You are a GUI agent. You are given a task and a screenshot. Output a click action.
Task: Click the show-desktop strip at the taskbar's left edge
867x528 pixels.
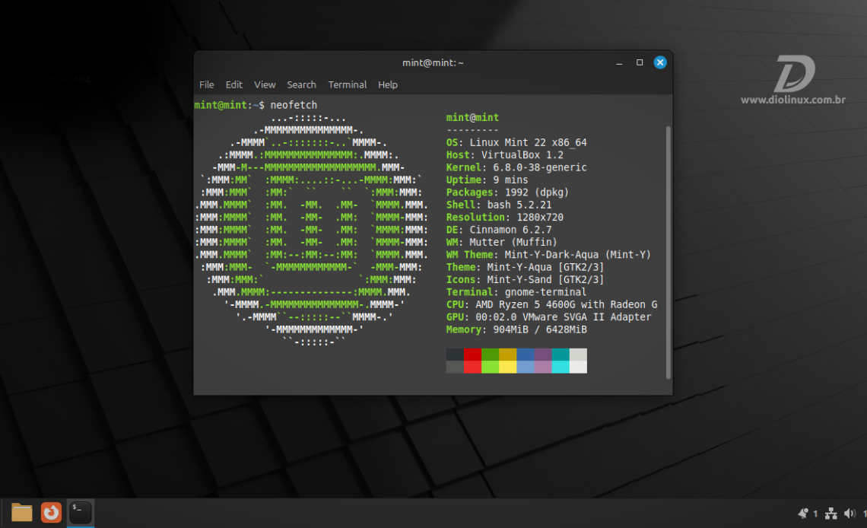(x=2, y=513)
